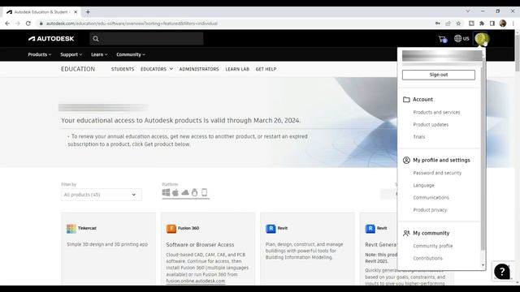Open the All products (45) filter dropdown
The height and width of the screenshot is (292, 520).
tap(101, 195)
